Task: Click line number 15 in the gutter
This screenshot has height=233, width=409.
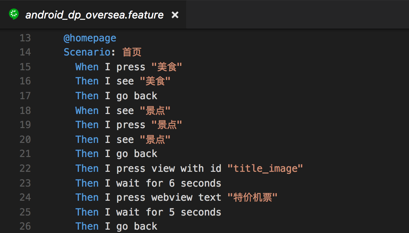Action: (25, 67)
